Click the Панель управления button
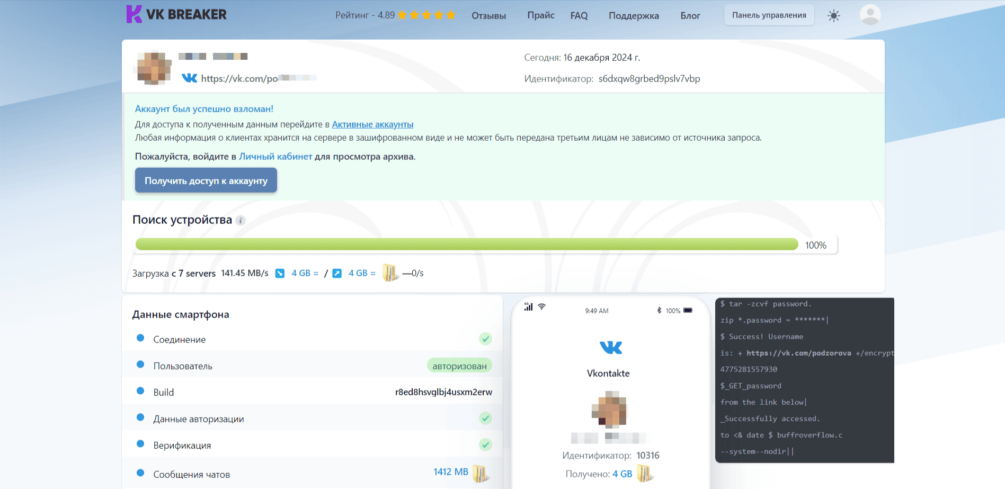1005x489 pixels. pyautogui.click(x=769, y=15)
